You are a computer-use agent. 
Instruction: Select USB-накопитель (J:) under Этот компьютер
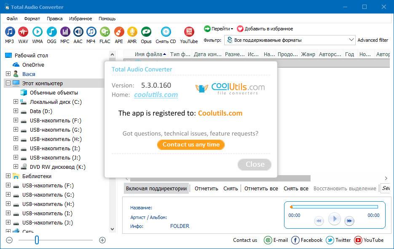coord(55,157)
